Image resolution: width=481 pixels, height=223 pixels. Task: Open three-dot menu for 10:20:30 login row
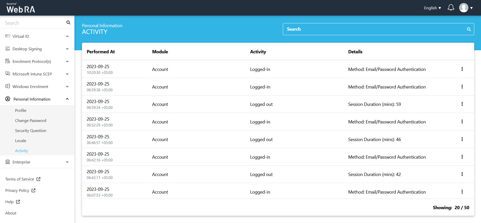(462, 69)
